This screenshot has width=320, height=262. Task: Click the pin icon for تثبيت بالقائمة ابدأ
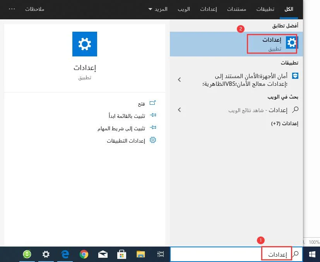[x=153, y=115]
